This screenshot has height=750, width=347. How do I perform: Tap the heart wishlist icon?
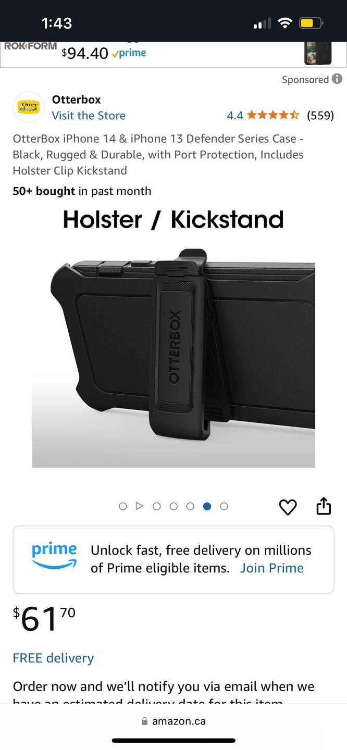coord(288,507)
